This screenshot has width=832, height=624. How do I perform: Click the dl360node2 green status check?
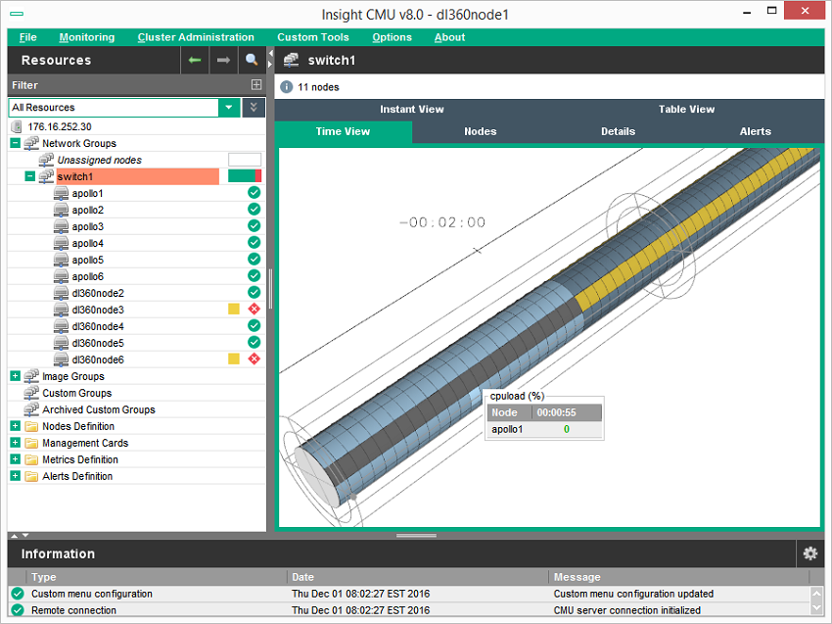(x=254, y=293)
